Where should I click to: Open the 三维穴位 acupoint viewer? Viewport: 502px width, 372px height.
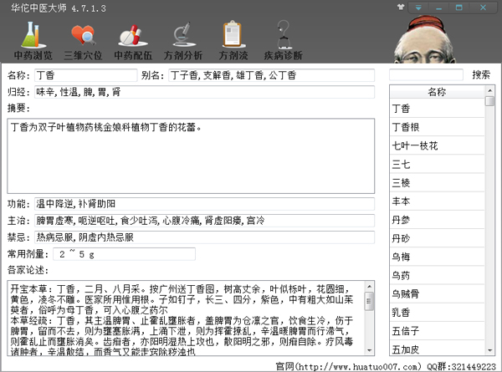click(83, 41)
